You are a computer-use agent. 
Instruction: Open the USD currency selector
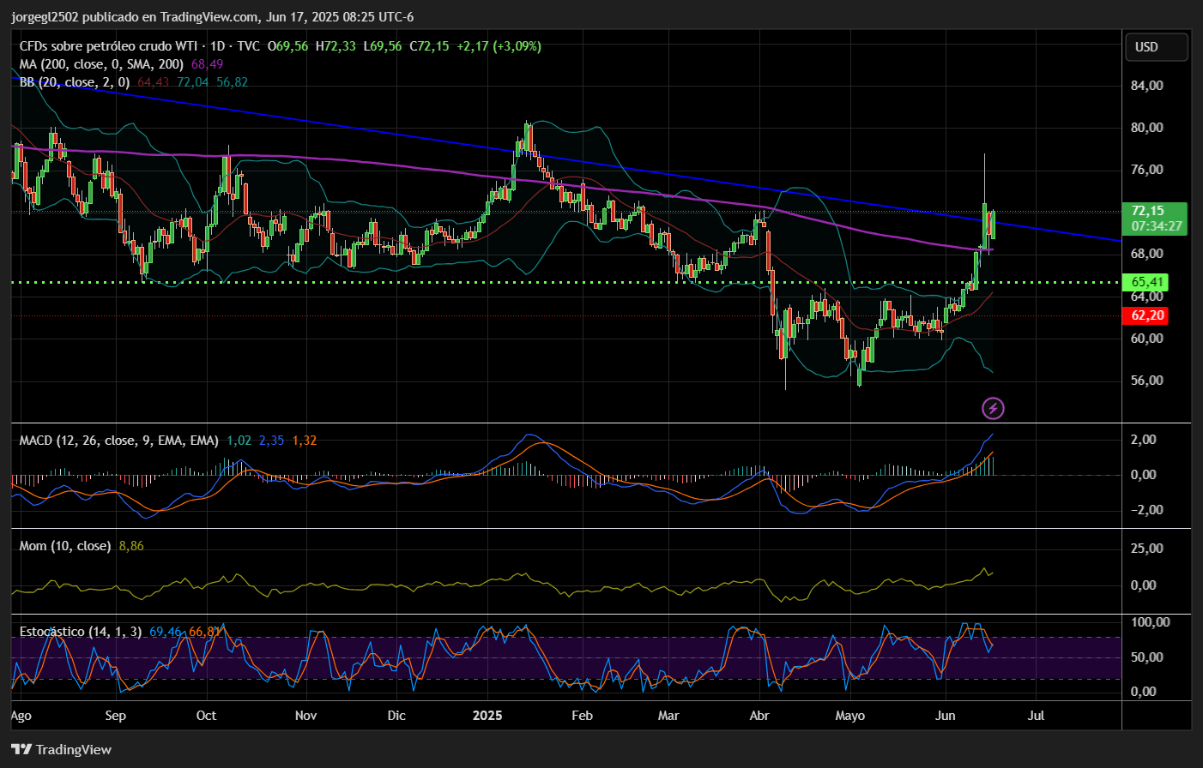coord(1157,47)
